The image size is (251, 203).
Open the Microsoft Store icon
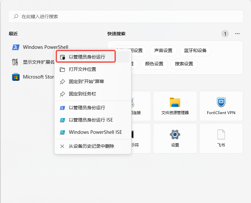[16, 77]
